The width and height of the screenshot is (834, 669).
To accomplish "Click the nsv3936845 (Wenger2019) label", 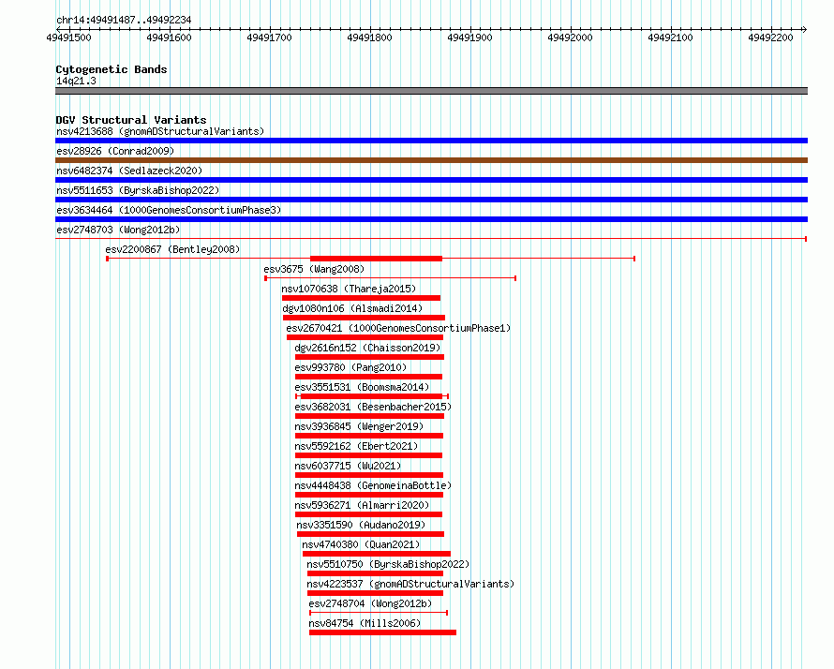I will coord(359,426).
